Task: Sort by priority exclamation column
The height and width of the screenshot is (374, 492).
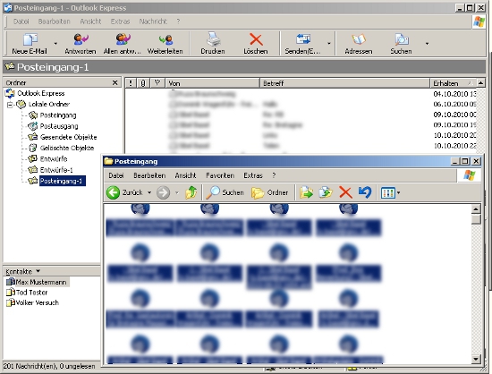Action: click(x=131, y=83)
